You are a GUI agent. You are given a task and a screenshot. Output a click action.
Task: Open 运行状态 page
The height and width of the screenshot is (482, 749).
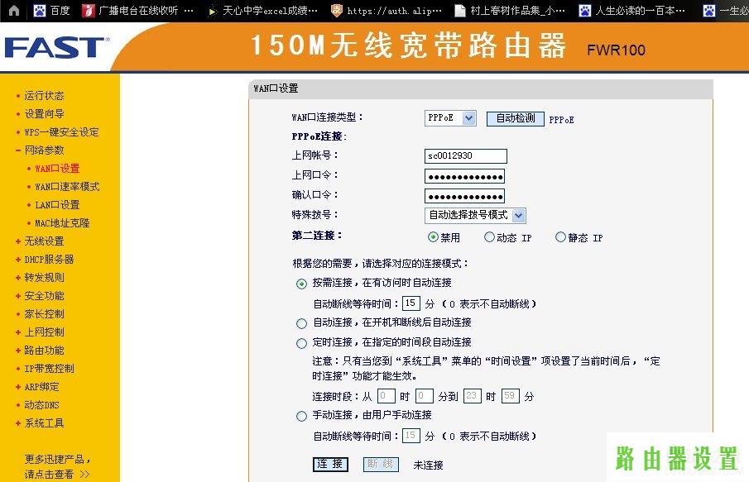click(x=44, y=96)
